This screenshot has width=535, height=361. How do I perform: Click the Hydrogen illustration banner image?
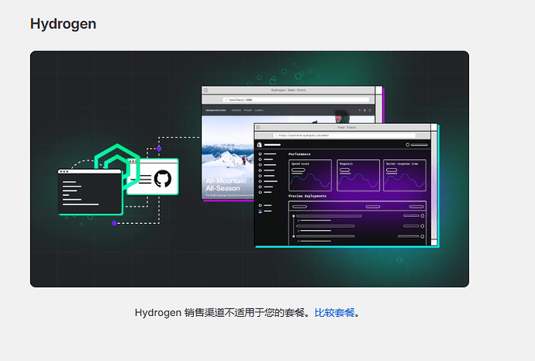[x=250, y=169]
